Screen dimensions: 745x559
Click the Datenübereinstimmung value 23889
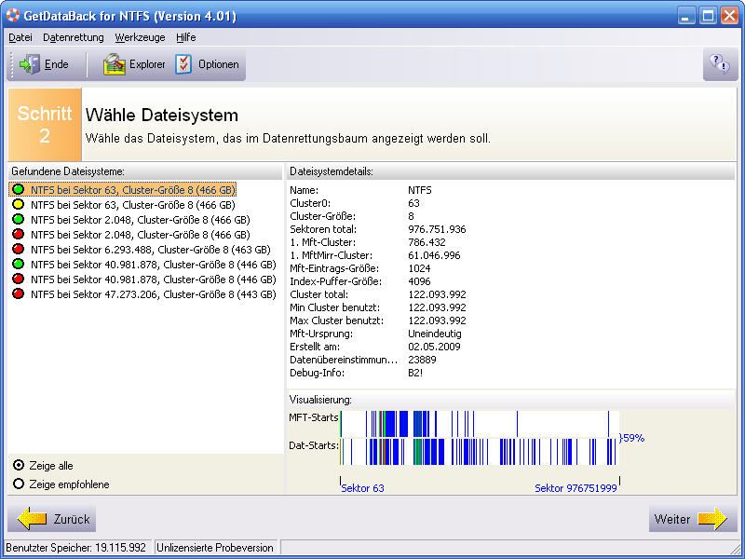coord(422,360)
